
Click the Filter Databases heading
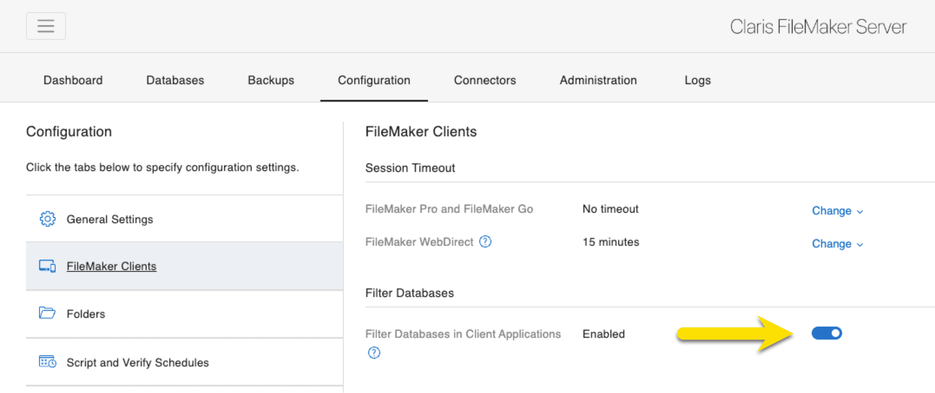tap(409, 293)
